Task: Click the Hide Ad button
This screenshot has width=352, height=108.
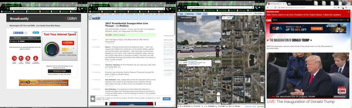Action: (218, 62)
